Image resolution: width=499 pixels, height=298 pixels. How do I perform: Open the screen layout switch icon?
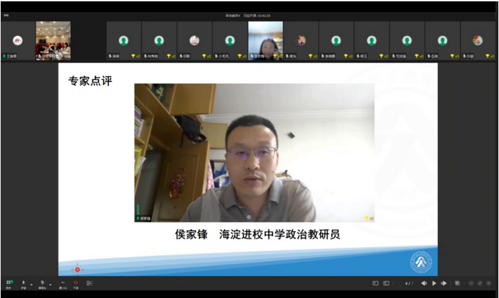coord(89,283)
